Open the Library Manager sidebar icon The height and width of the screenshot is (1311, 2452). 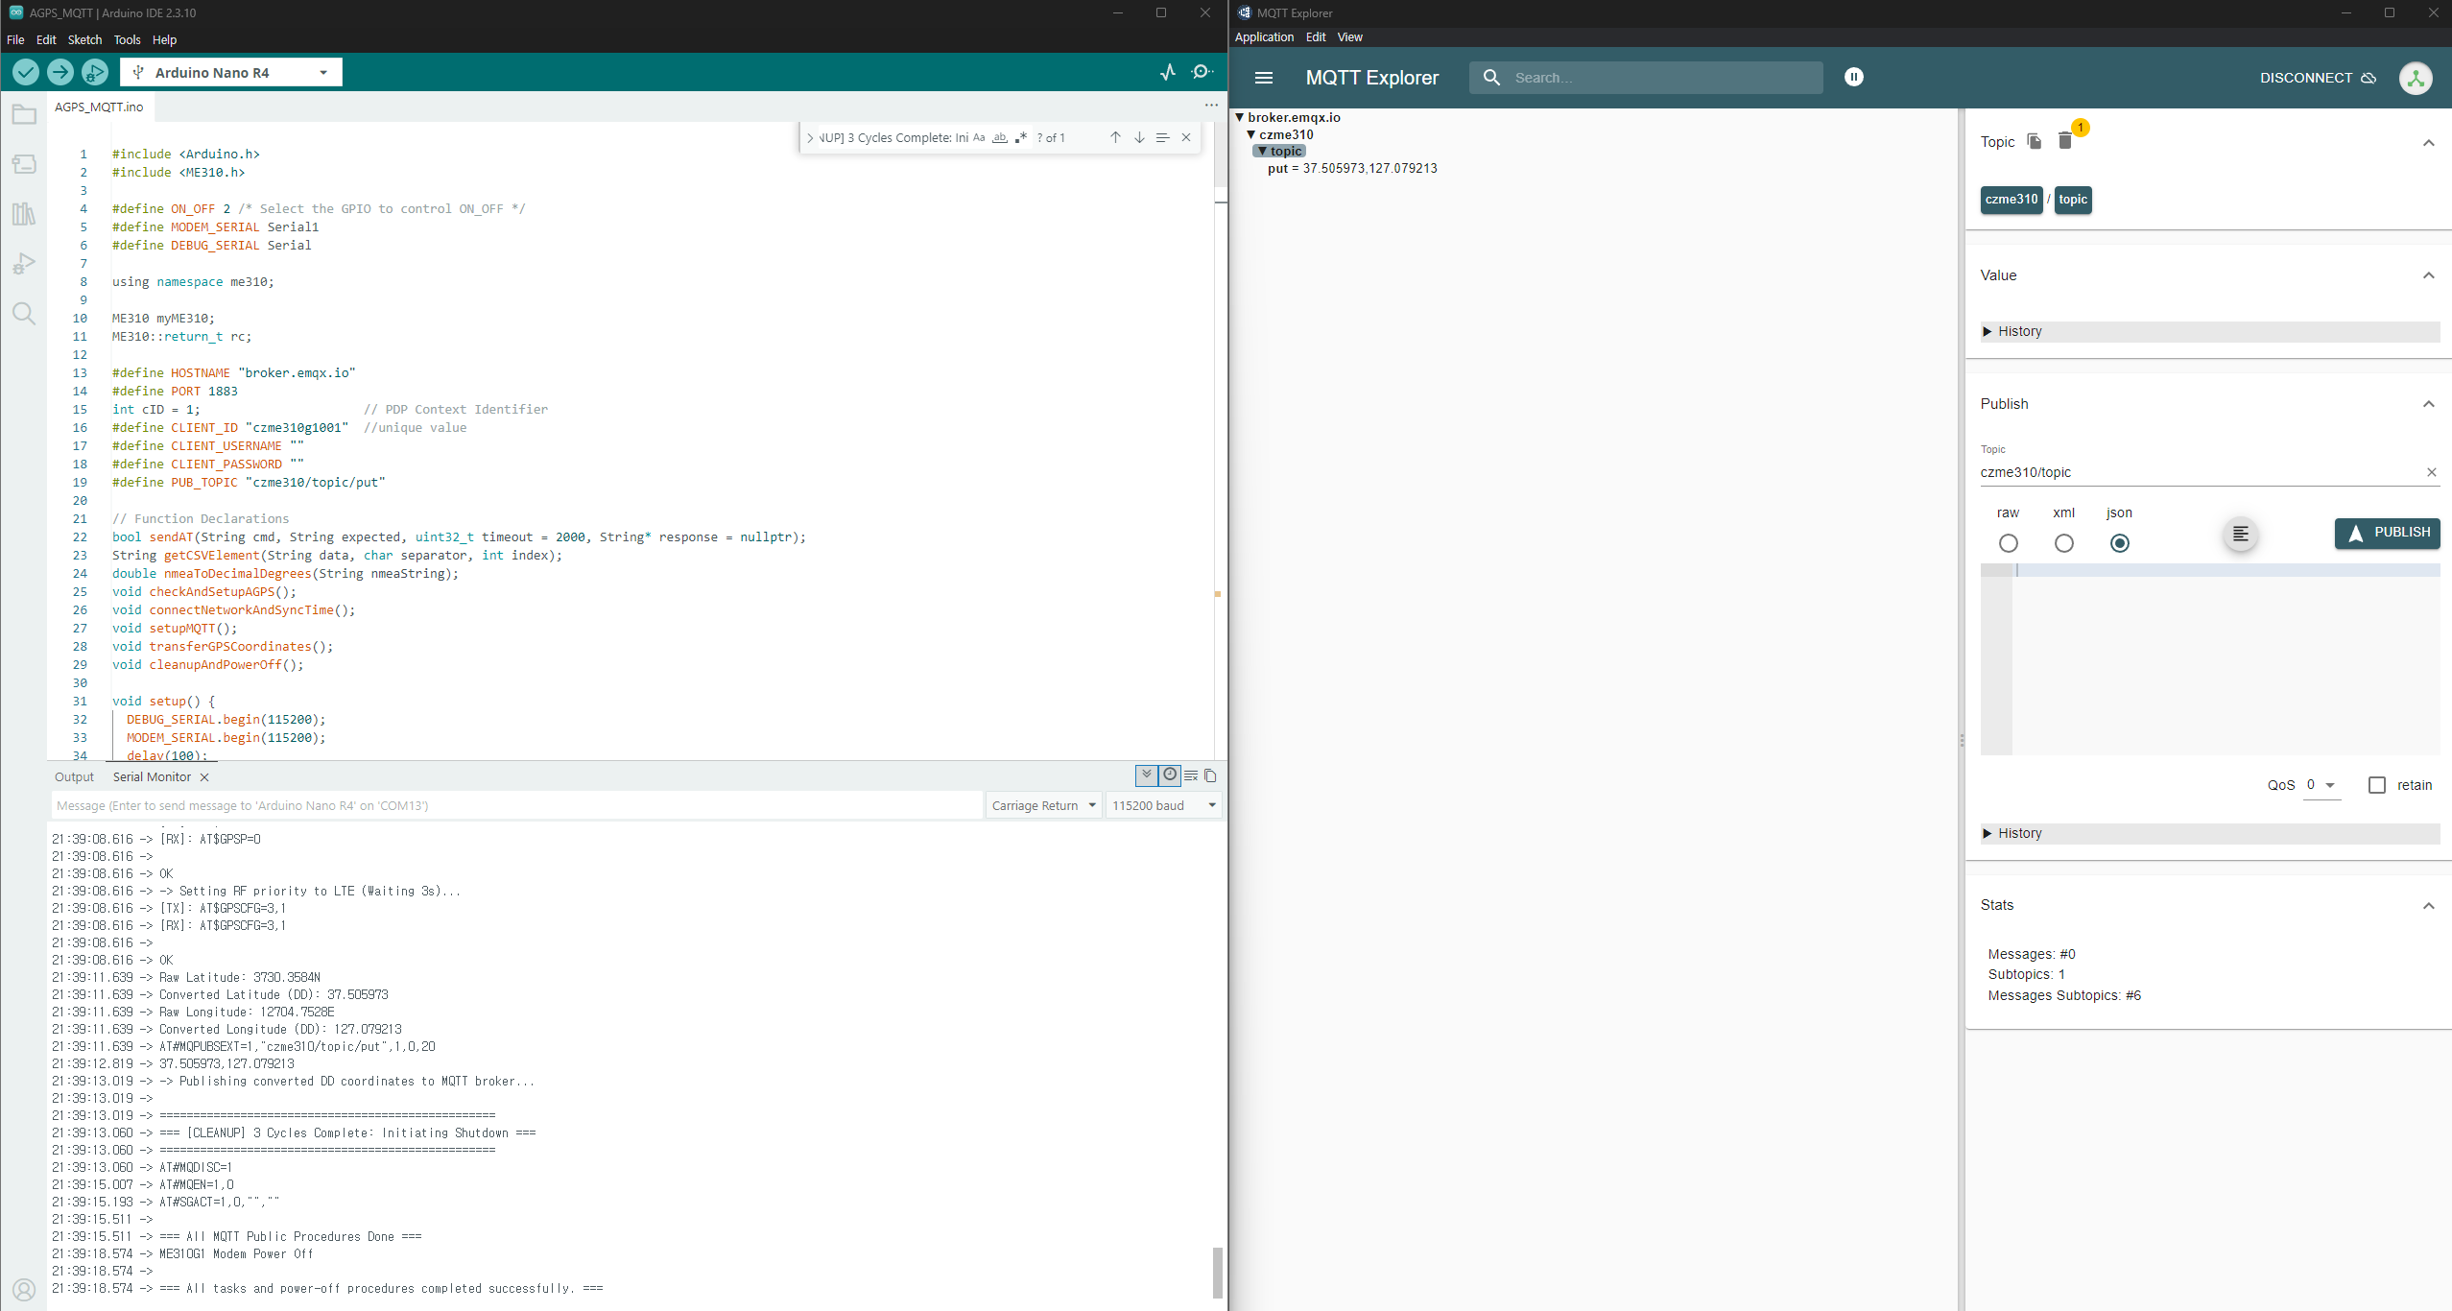coord(24,214)
